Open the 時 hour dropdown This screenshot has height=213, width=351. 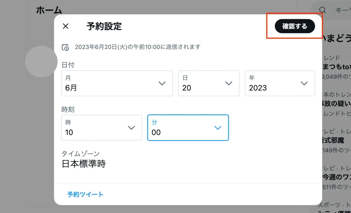[101, 128]
